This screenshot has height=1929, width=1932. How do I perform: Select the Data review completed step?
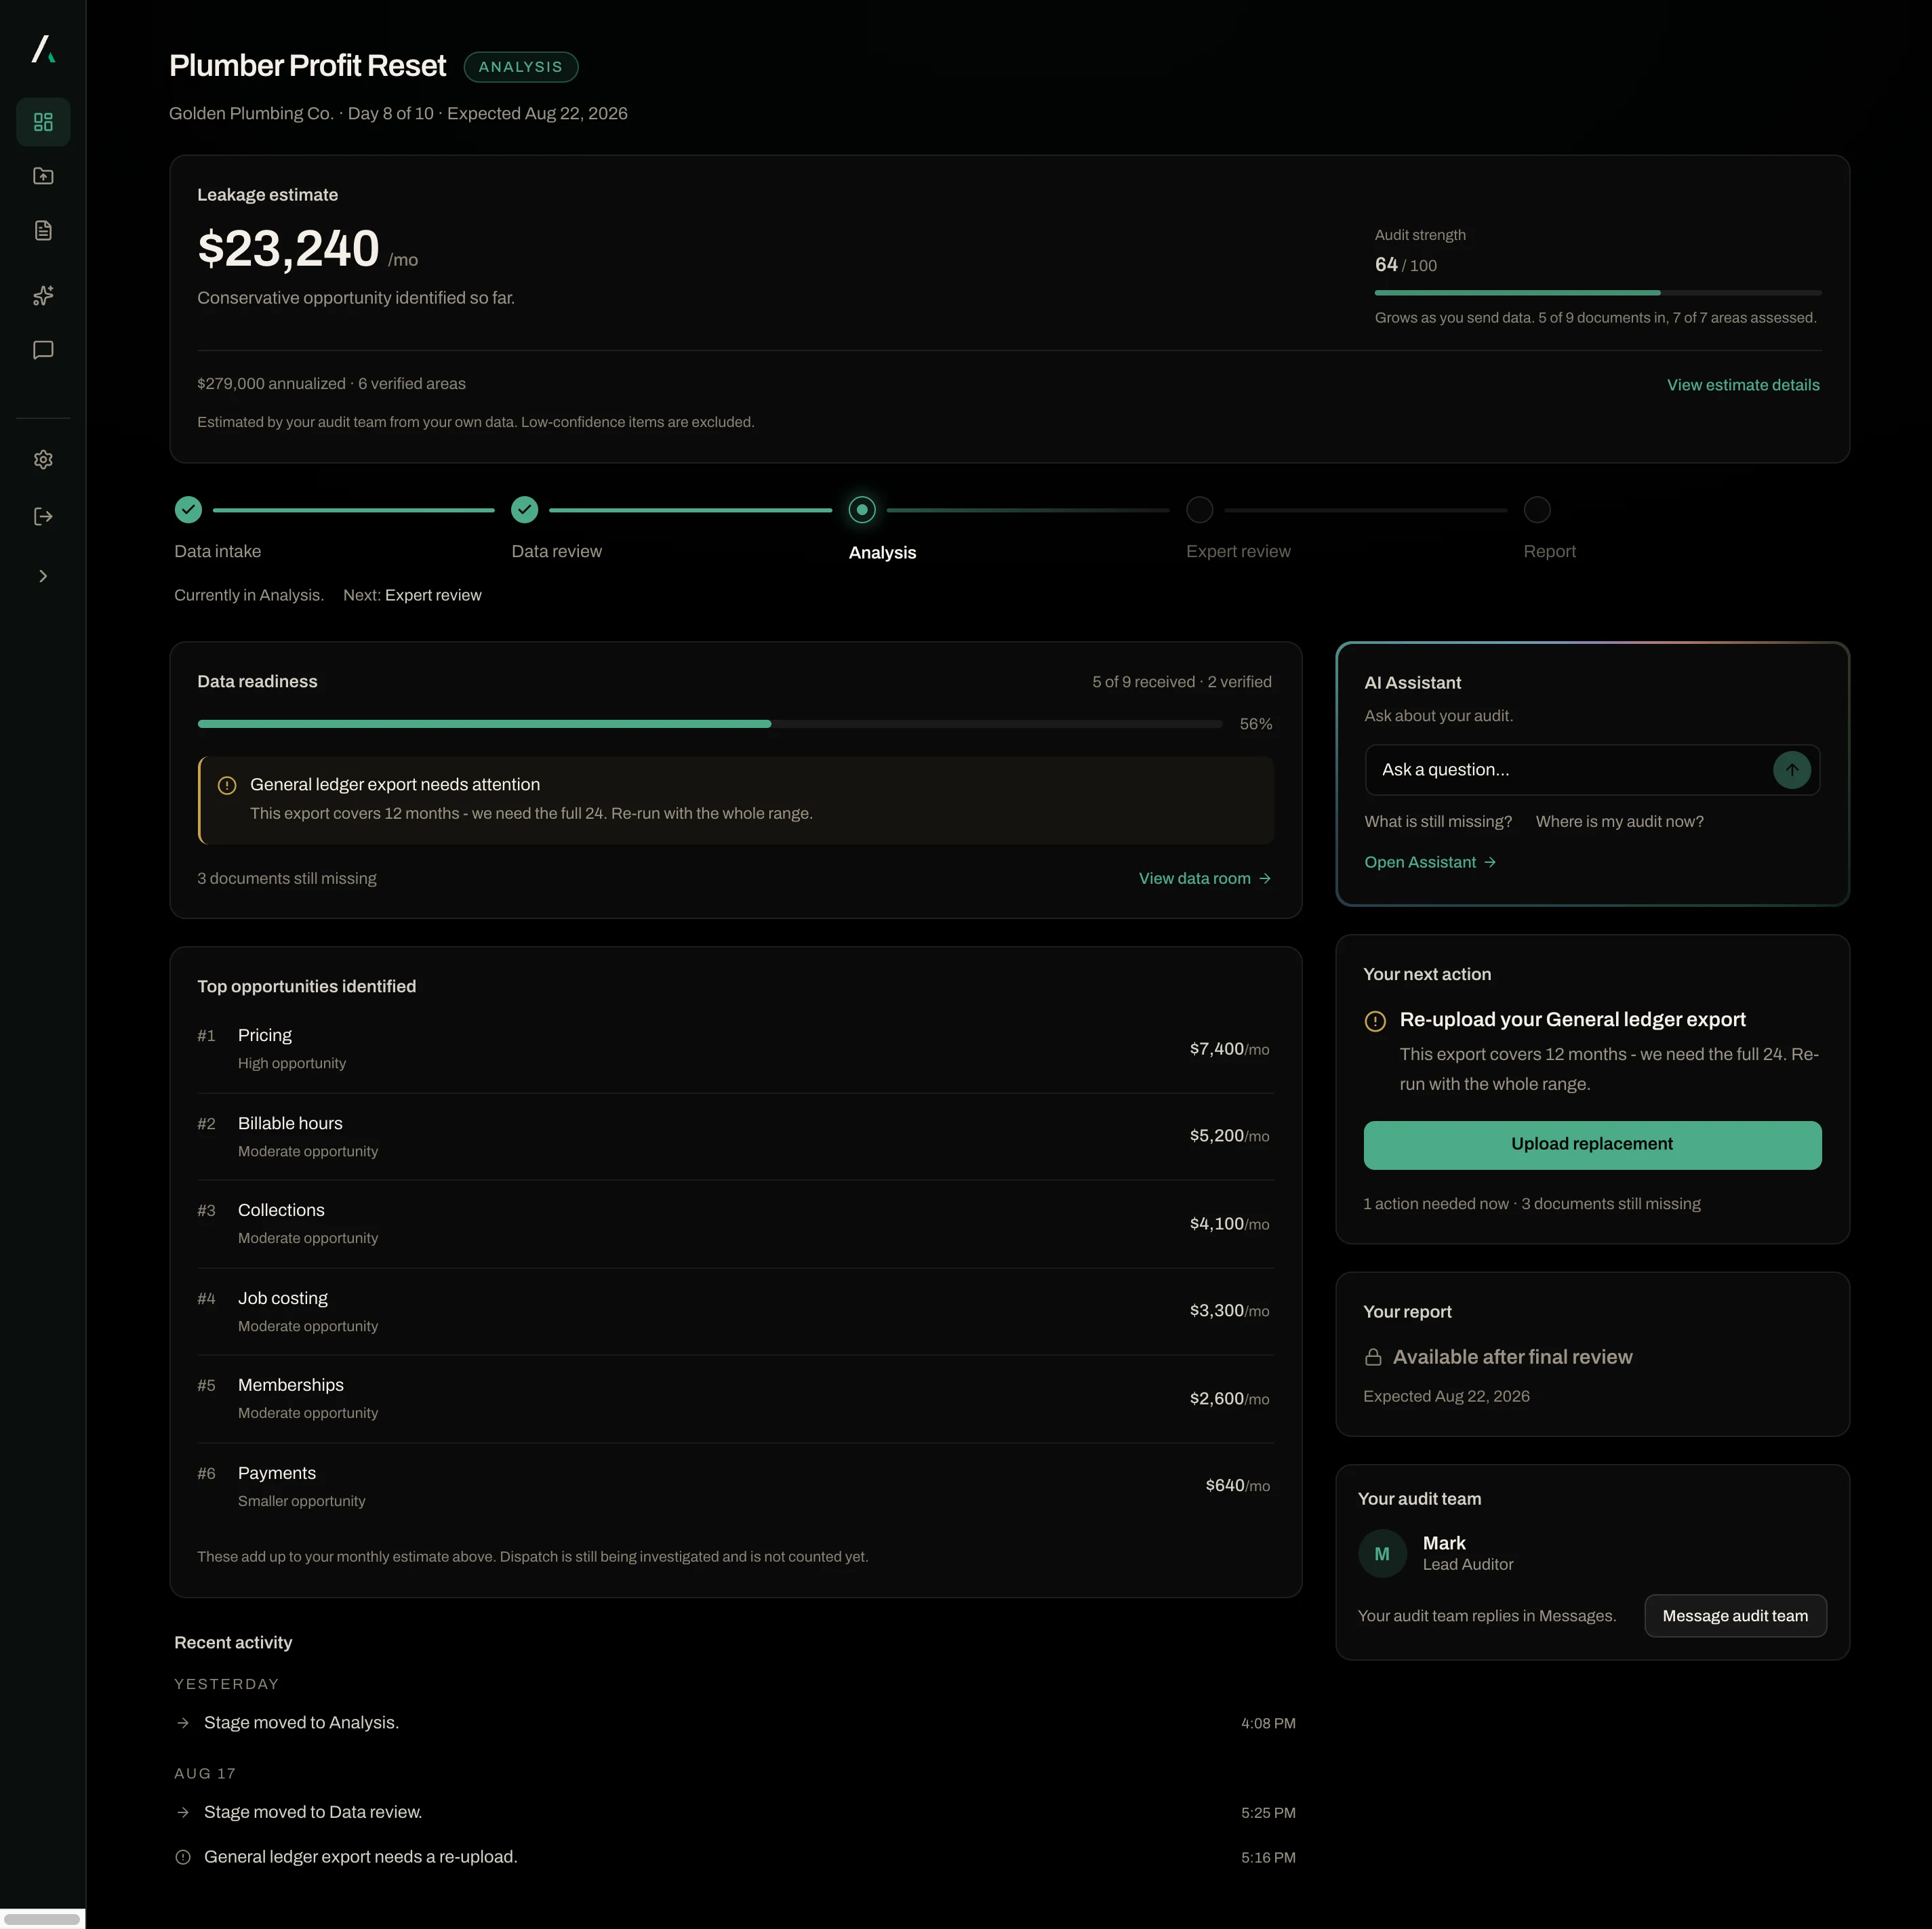525,510
